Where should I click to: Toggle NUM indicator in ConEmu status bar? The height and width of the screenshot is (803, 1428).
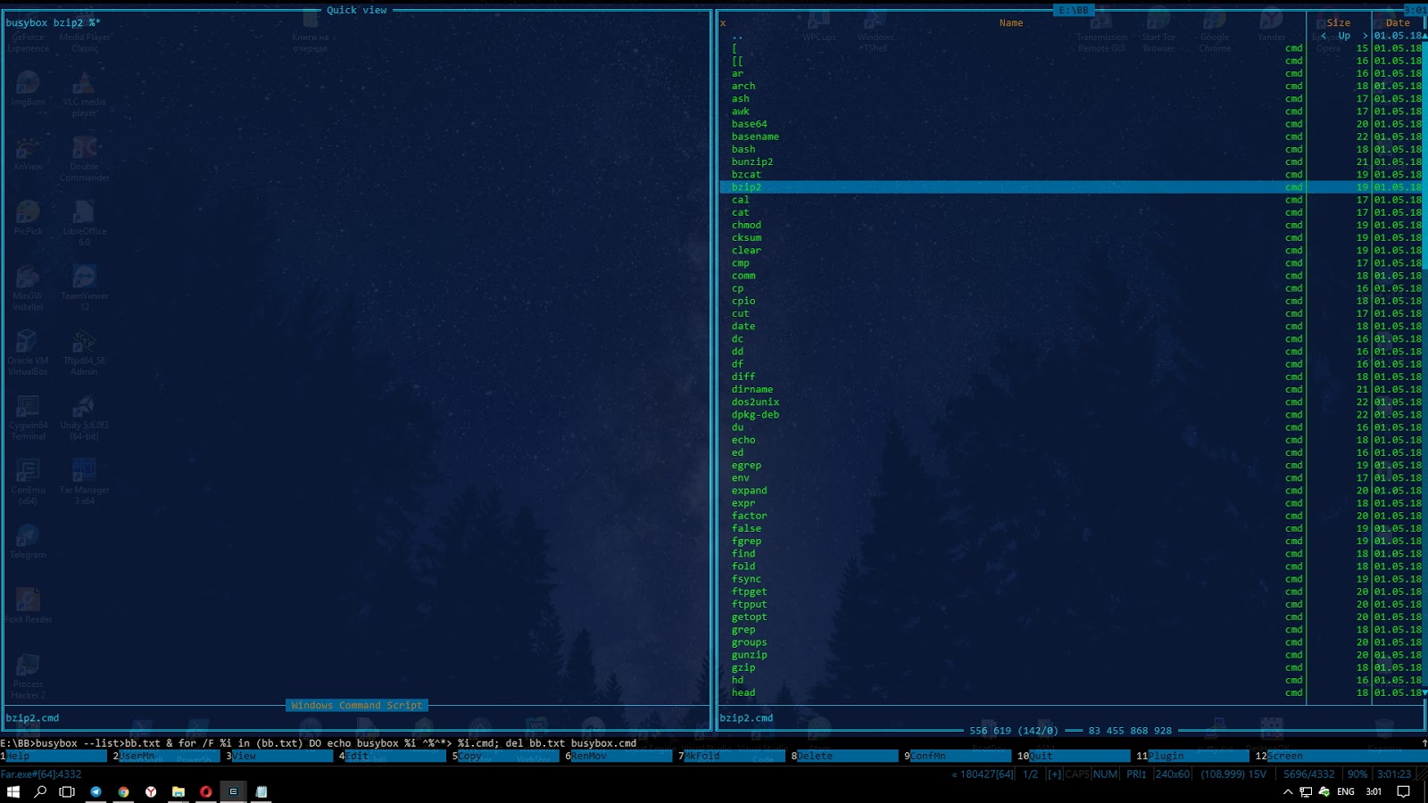tap(1105, 774)
